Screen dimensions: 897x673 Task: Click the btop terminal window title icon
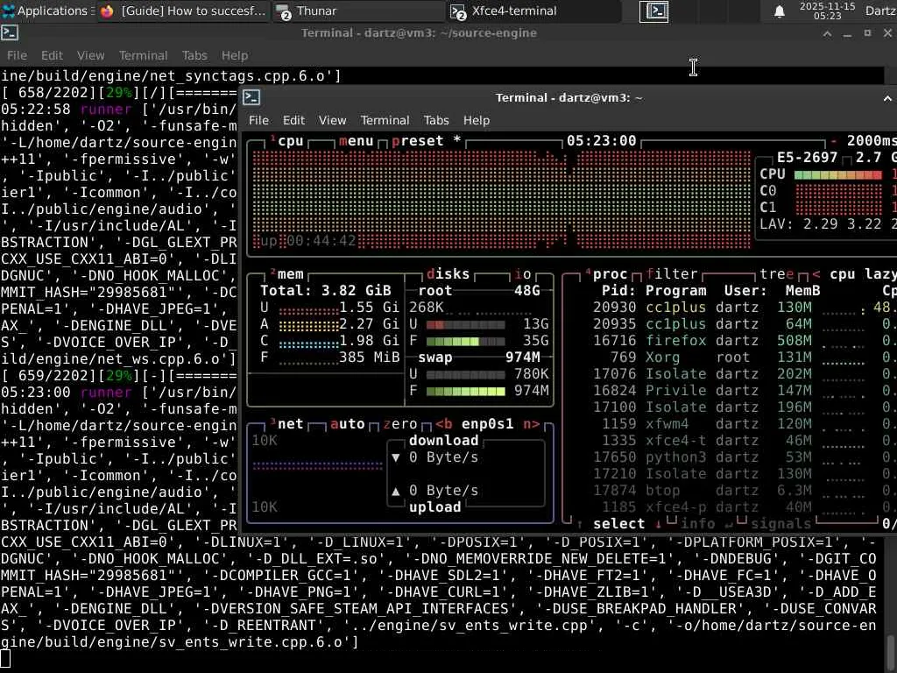(x=251, y=97)
